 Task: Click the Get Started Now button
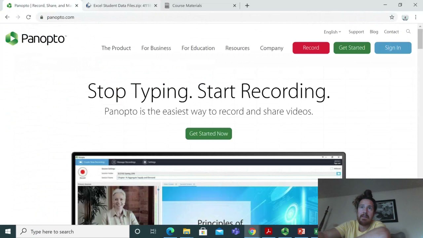[209, 134]
